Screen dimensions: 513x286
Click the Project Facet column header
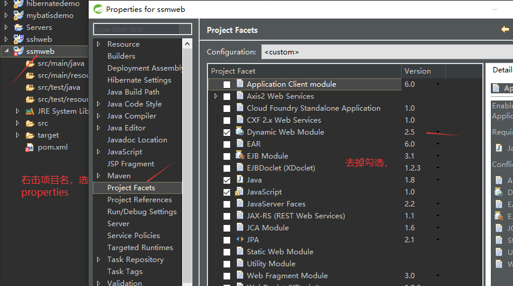tap(304, 71)
